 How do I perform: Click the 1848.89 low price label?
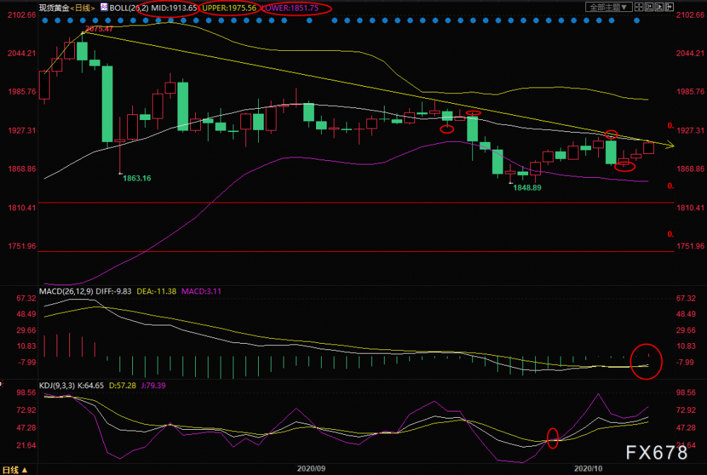tap(527, 188)
